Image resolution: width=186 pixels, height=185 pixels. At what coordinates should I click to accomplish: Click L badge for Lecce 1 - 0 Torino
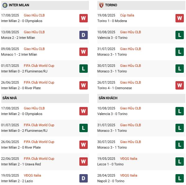point(179,161)
